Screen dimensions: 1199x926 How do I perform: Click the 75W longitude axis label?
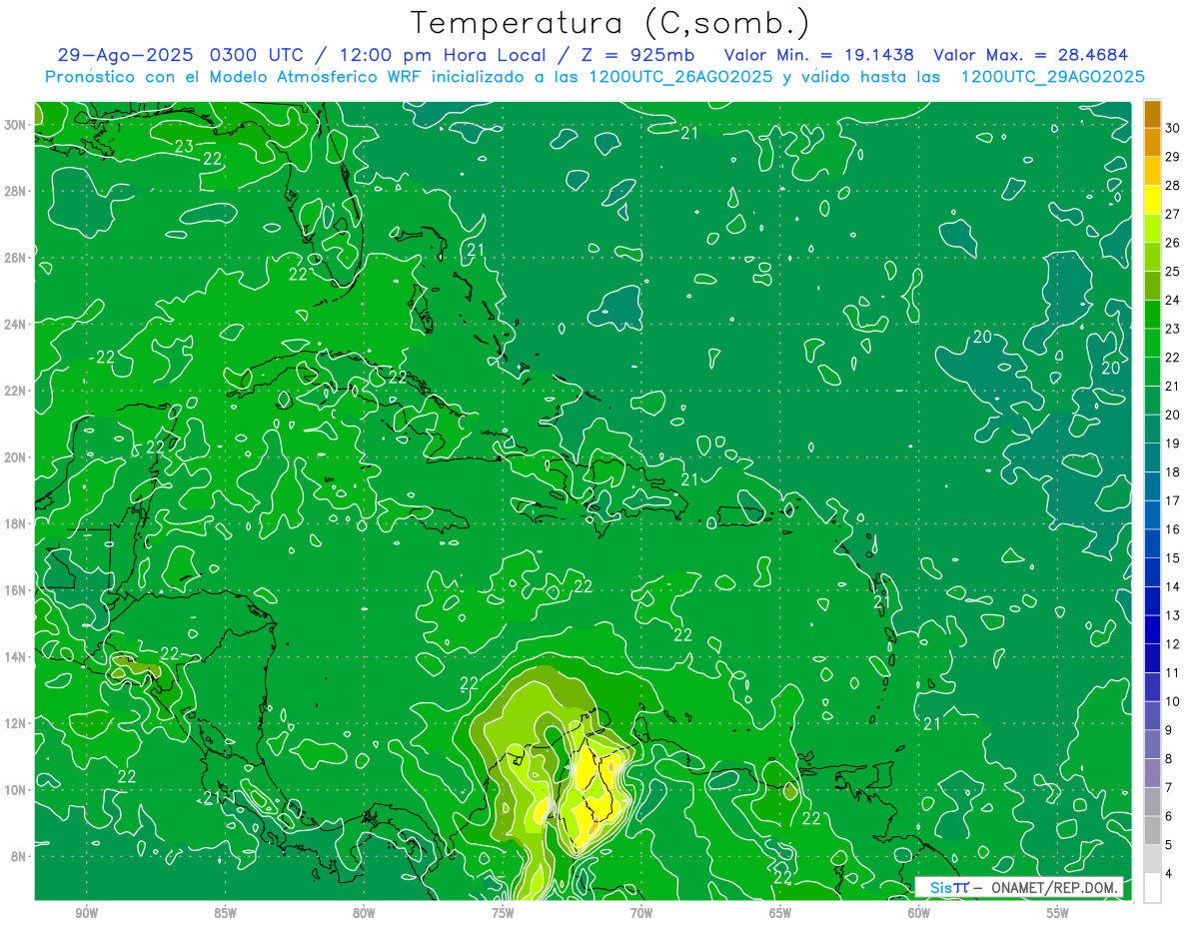coord(503,913)
